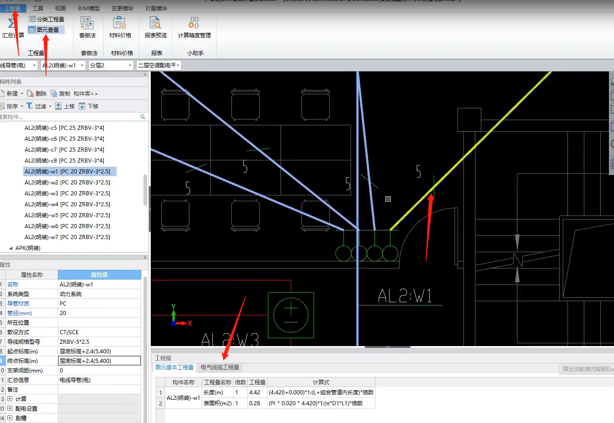
Task: Open 材料价格 ribbon icon
Action: 120,27
